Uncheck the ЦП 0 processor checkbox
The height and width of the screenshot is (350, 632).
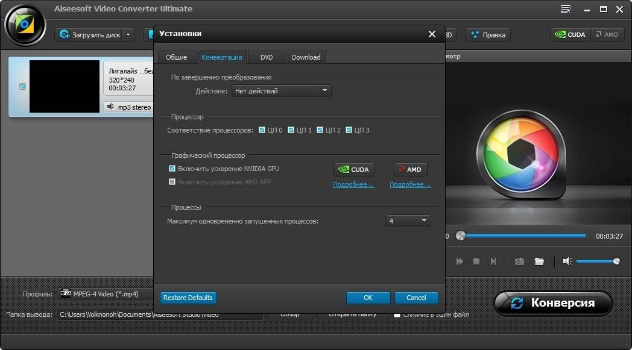(262, 130)
